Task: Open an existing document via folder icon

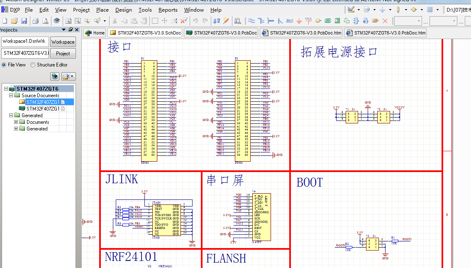Action: coord(15,21)
